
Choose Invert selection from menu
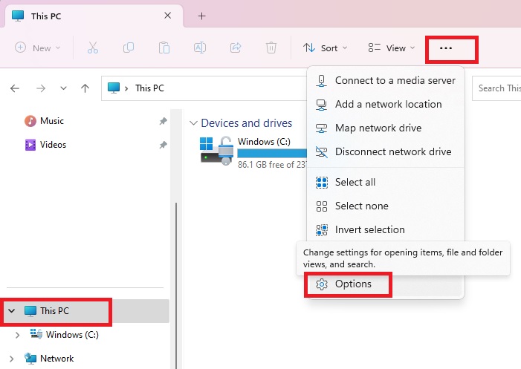click(x=385, y=229)
